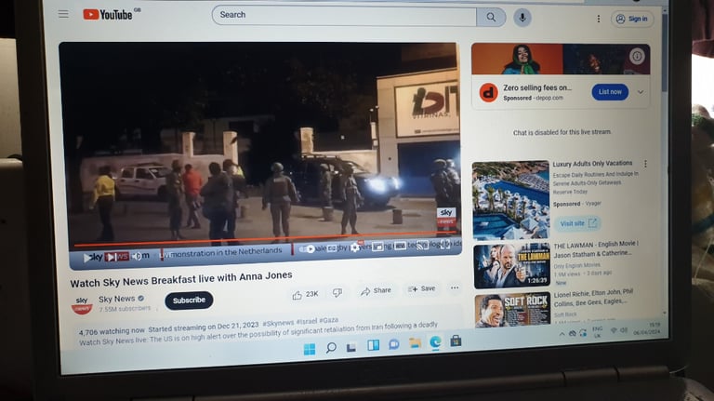Click List now on Depop ad

pos(610,92)
